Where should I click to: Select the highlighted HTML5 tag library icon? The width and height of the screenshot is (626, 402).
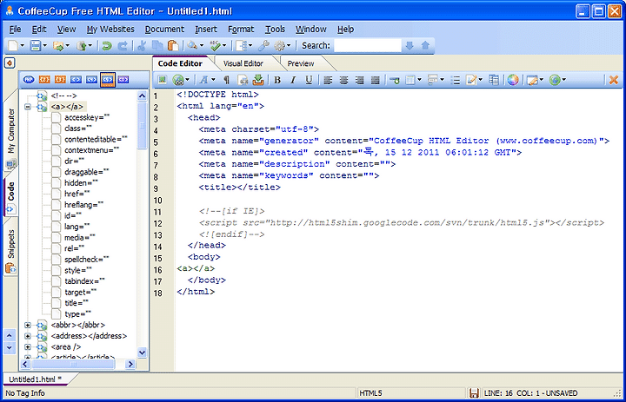tap(108, 80)
